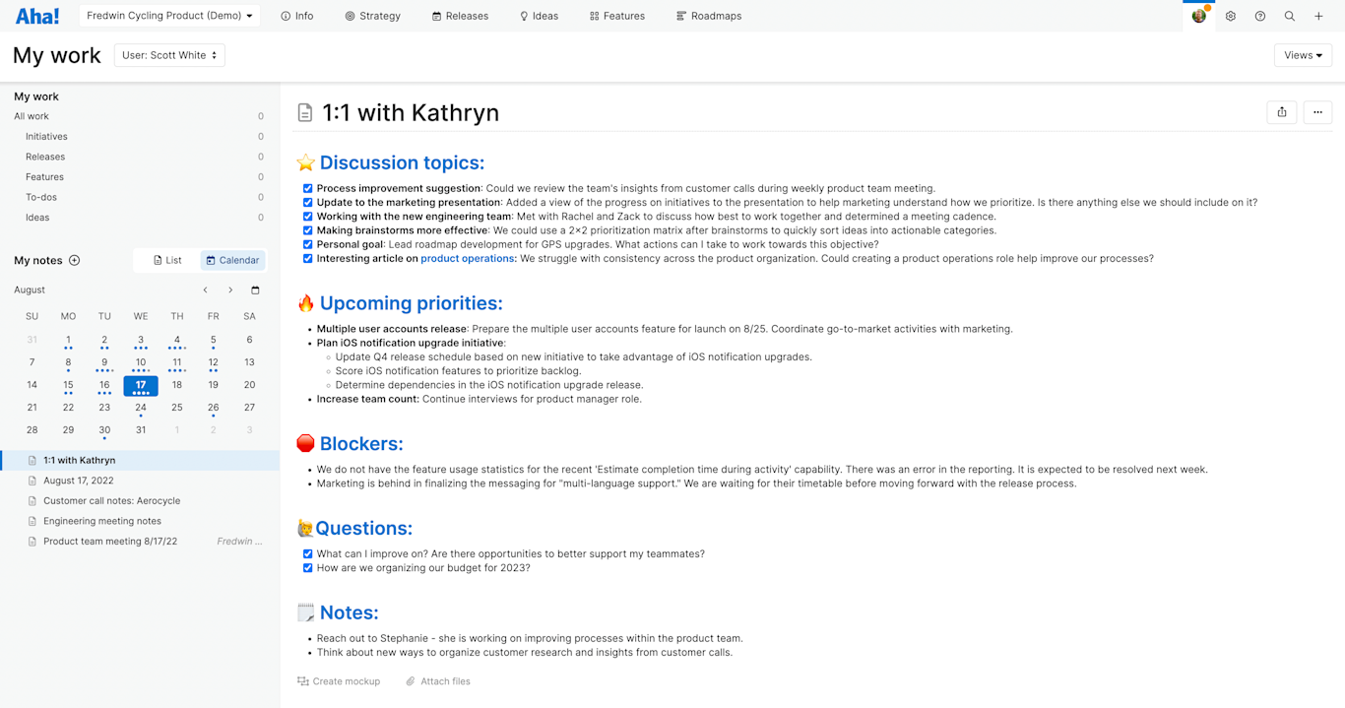Open the note's more options ellipsis
The image size is (1345, 708).
pos(1317,112)
